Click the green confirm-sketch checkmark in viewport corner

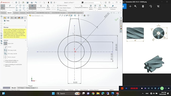(x=116, y=19)
